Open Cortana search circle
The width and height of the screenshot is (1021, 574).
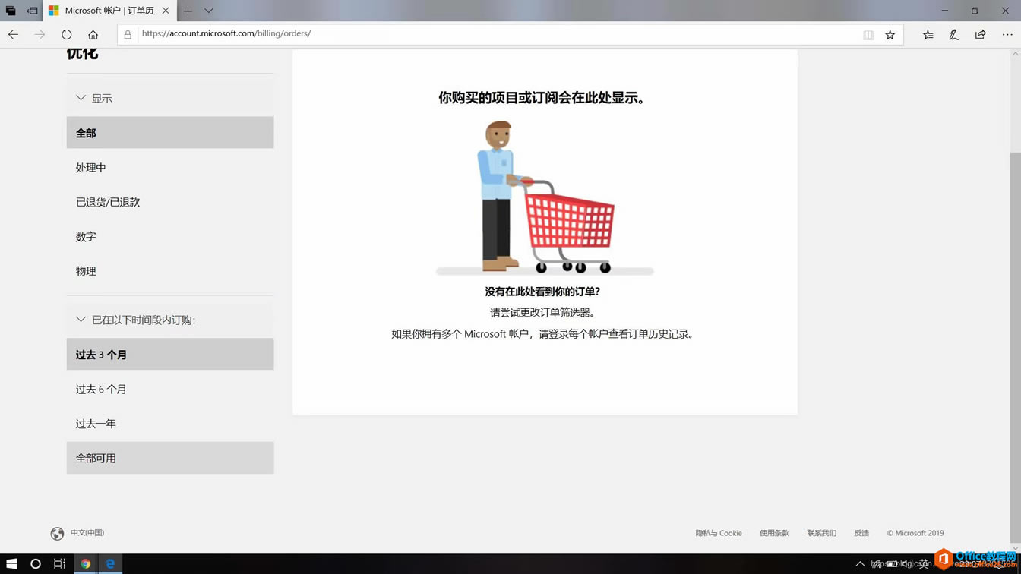[x=35, y=563]
